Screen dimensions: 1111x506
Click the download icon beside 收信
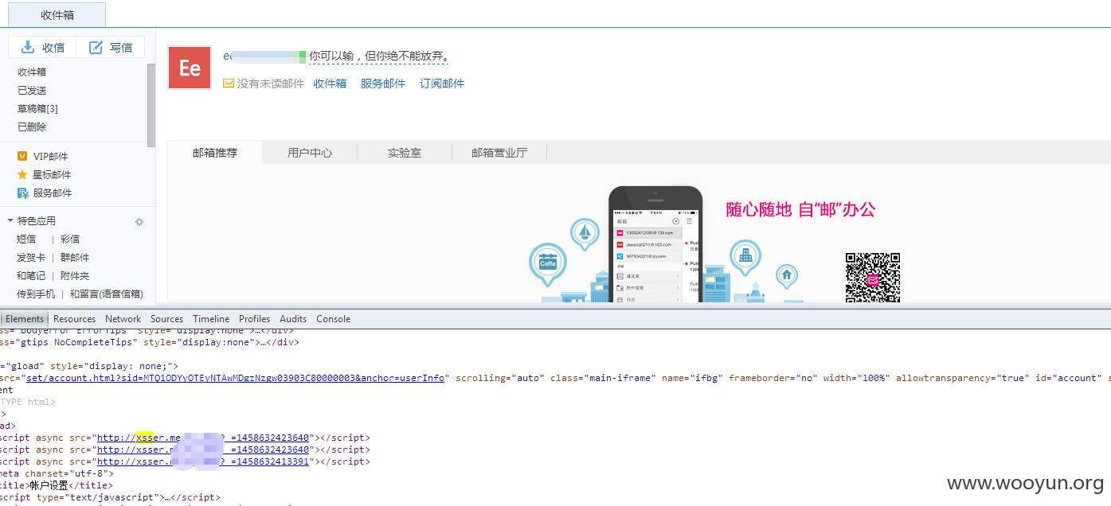pos(28,47)
